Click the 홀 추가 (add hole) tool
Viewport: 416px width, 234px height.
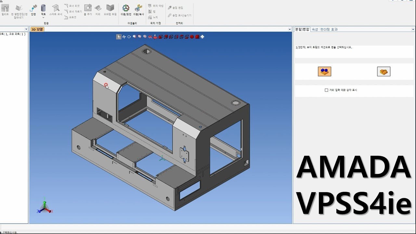pos(88,10)
